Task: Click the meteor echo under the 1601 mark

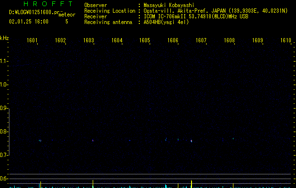Action: 40,141
